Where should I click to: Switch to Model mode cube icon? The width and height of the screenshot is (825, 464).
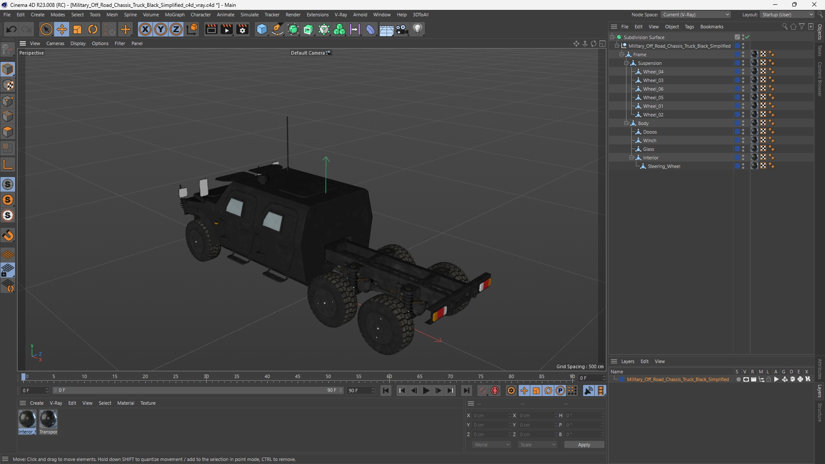[8, 69]
